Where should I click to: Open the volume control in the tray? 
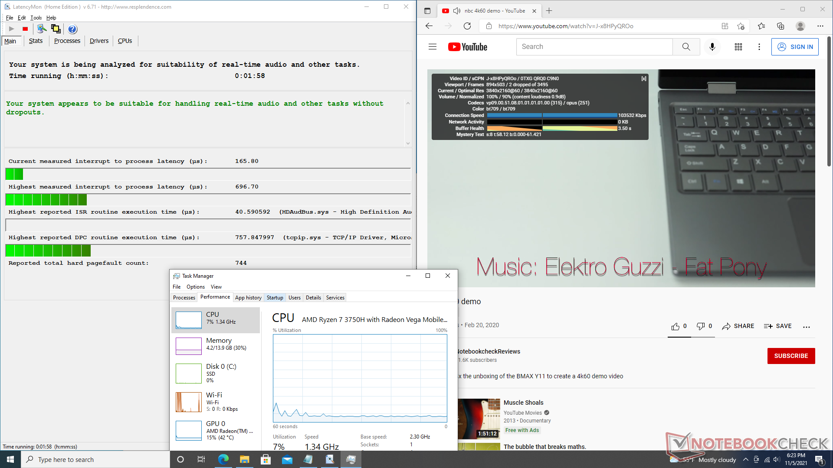coord(777,460)
